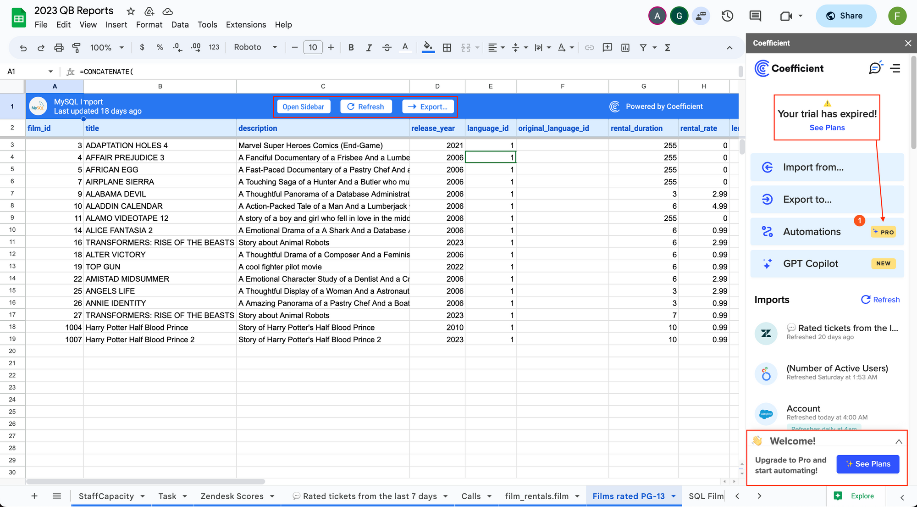Open text wrapping dropdown
This screenshot has width=917, height=507.
pos(543,47)
